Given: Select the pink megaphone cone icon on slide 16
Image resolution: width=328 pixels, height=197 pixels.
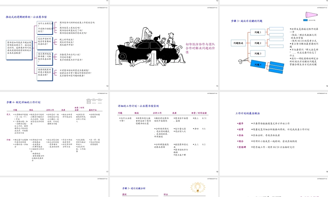Looking at the screenshot, I should pyautogui.click(x=312, y=15).
